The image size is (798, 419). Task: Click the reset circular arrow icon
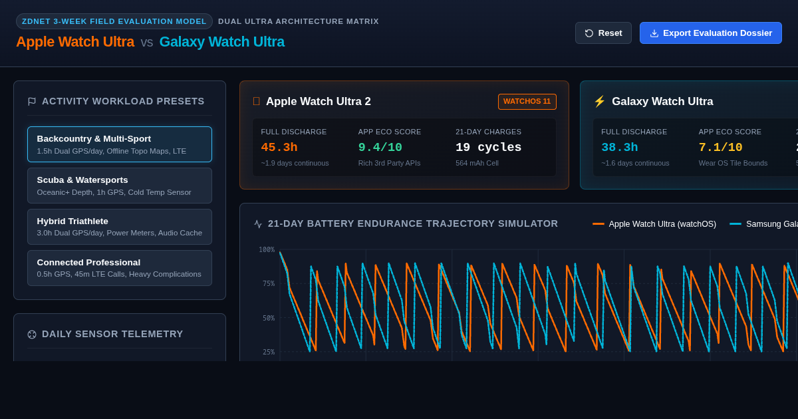point(589,33)
